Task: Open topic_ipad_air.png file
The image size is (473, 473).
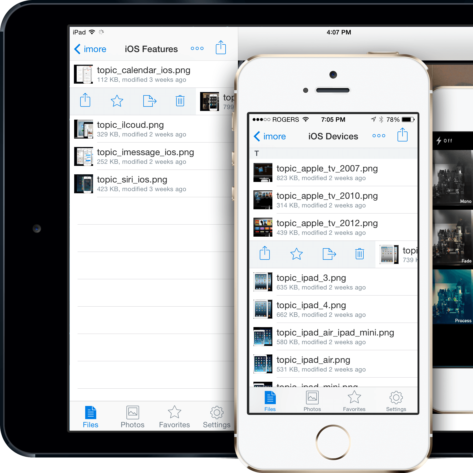Action: 333,364
